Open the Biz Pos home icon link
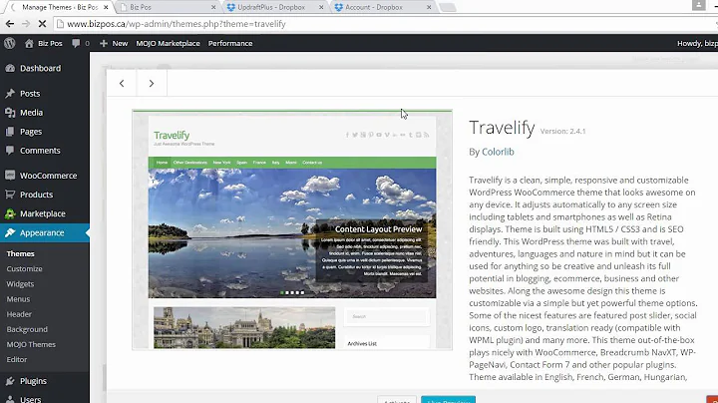 (x=44, y=43)
